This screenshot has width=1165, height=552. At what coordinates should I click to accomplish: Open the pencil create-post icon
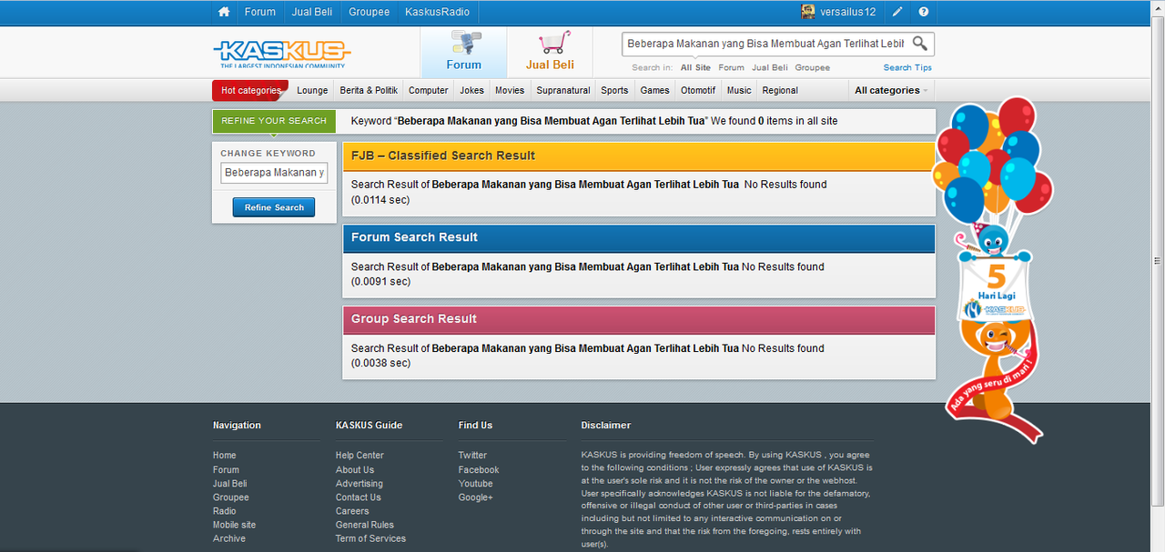click(897, 12)
